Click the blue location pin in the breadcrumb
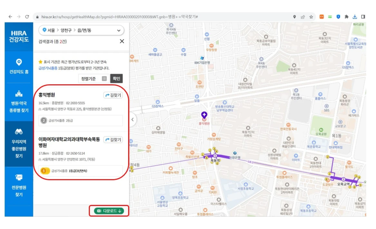Viewport: 376px width, 229px height. pyautogui.click(x=45, y=30)
